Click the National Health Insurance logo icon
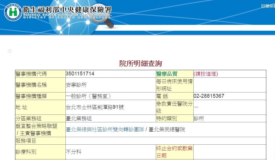This screenshot has width=275, height=160. click(x=13, y=12)
